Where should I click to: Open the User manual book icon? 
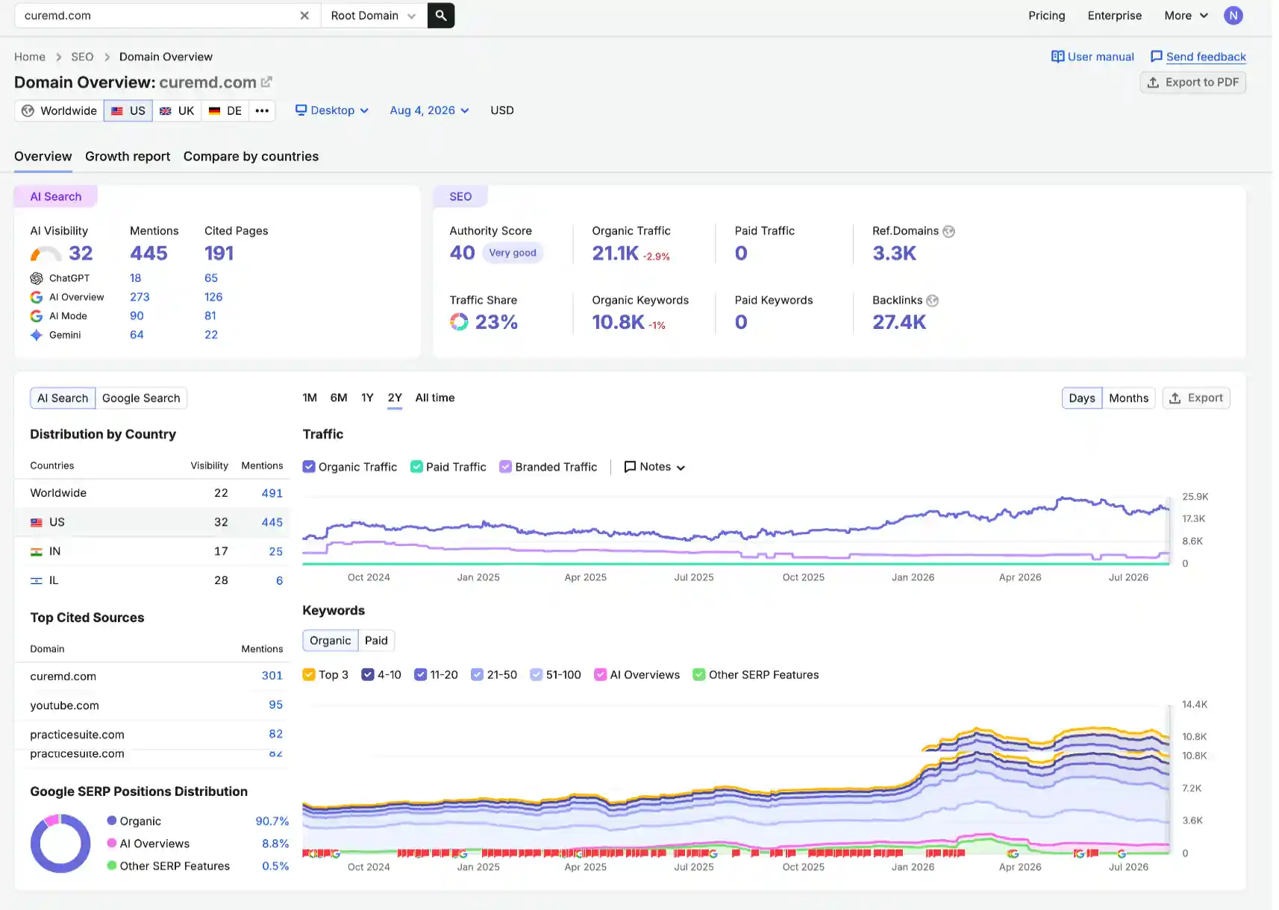click(x=1057, y=57)
